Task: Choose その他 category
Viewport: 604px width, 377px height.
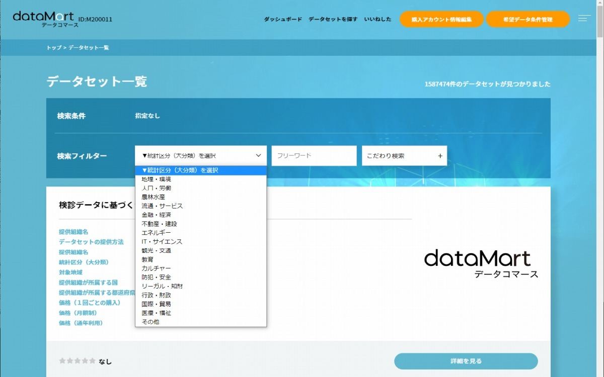Action: click(201, 322)
